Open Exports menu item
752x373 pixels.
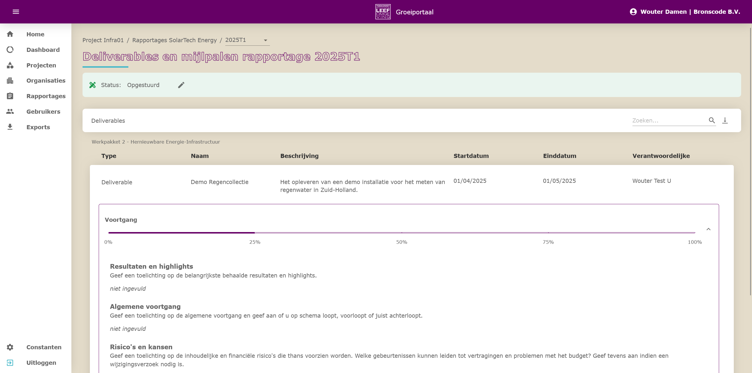tap(38, 127)
